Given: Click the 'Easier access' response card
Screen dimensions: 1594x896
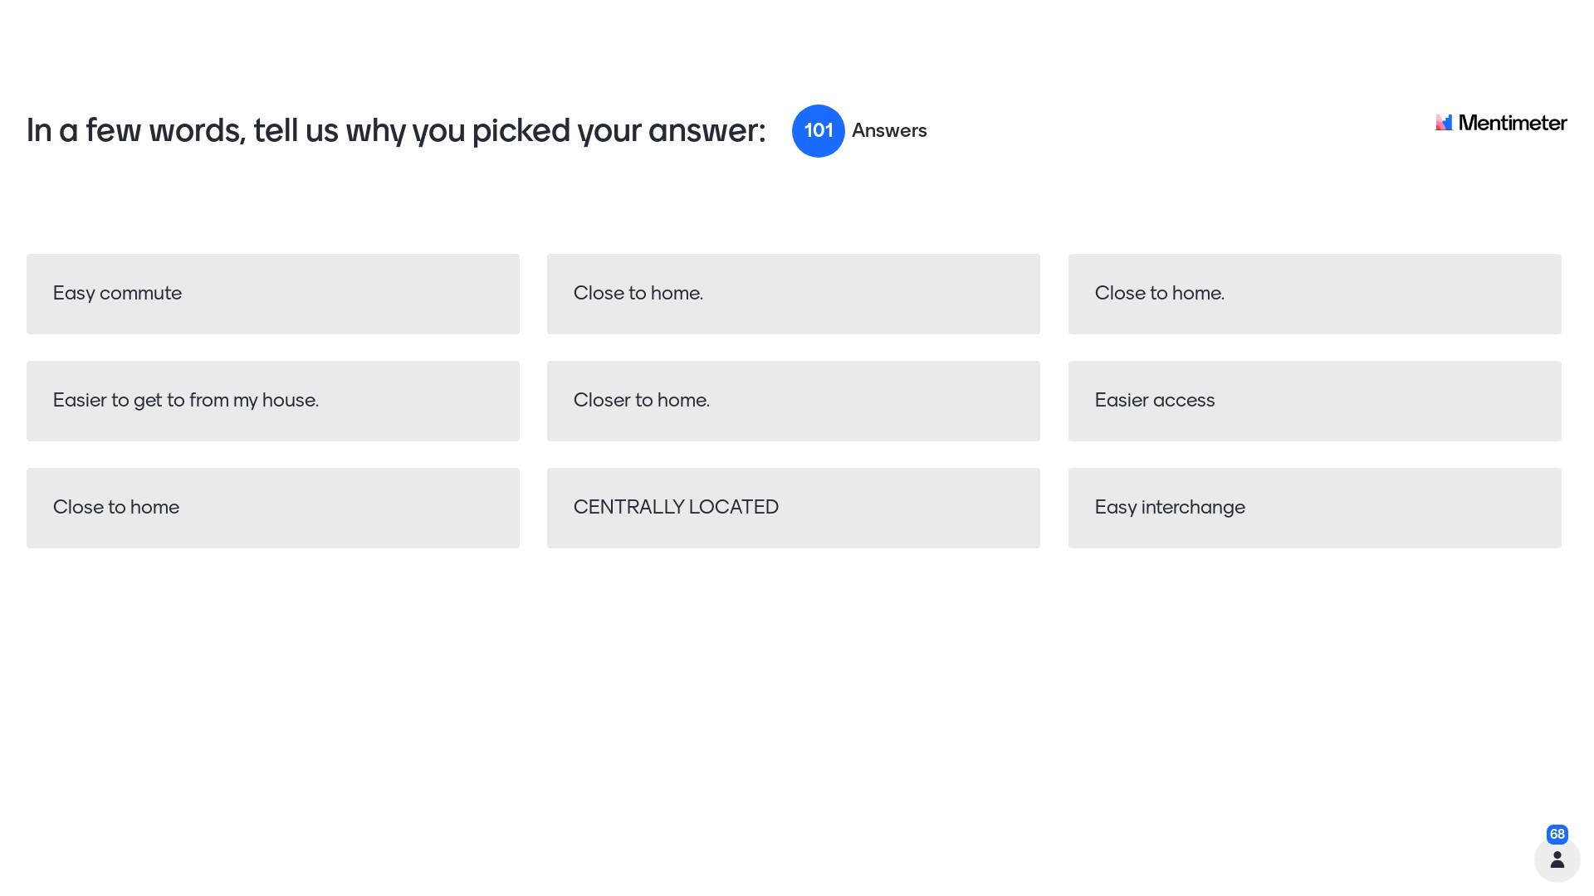Looking at the screenshot, I should point(1314,401).
